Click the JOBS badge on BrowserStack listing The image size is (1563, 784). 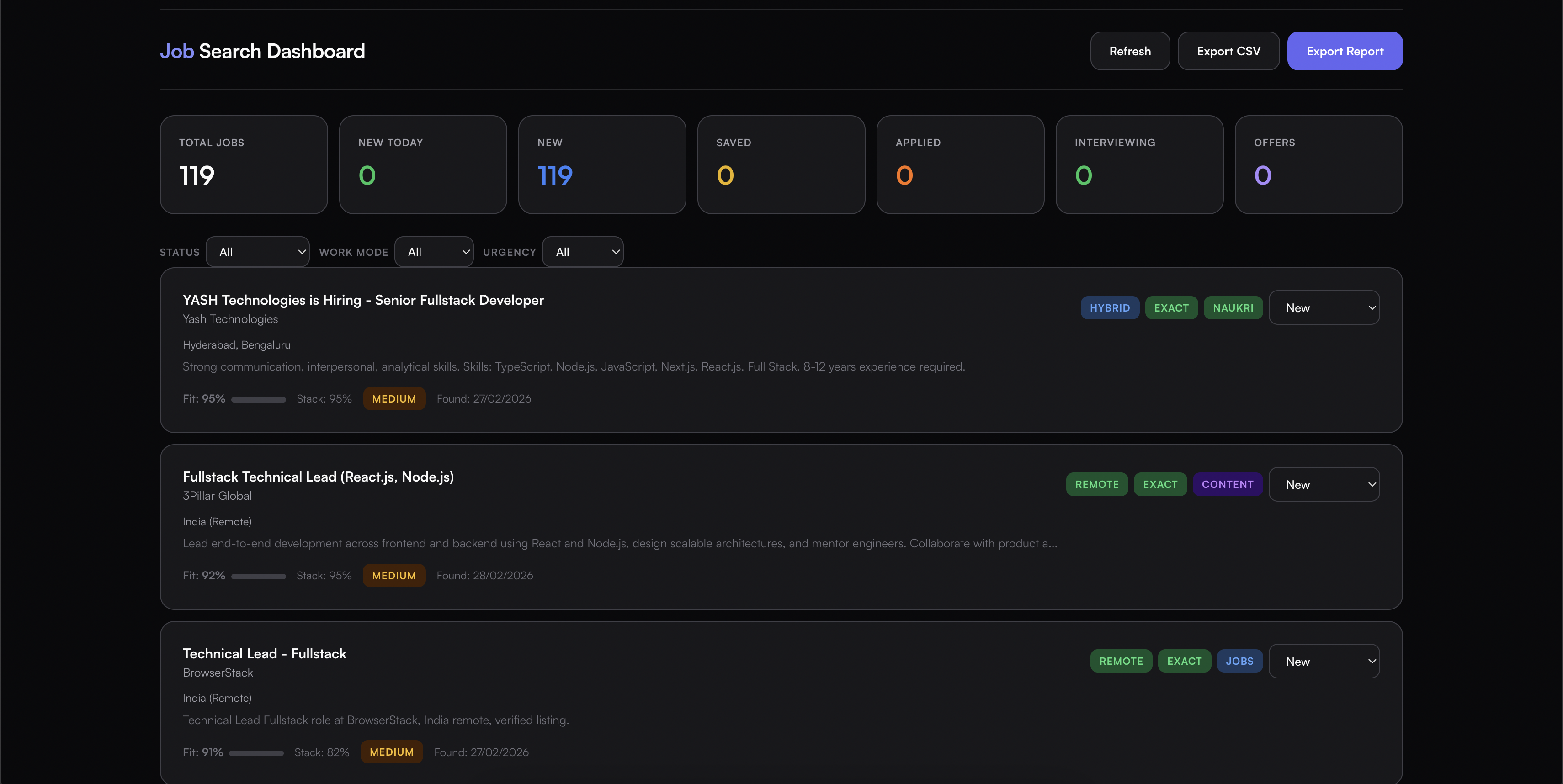pyautogui.click(x=1239, y=662)
